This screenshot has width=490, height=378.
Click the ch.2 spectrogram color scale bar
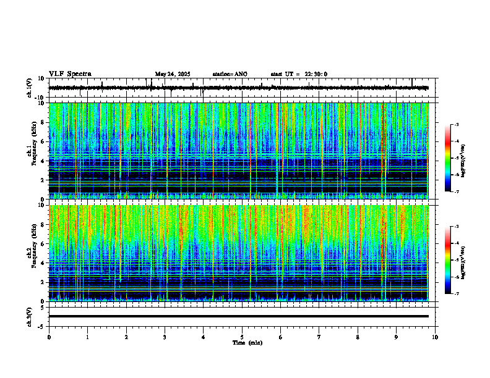pos(448,260)
